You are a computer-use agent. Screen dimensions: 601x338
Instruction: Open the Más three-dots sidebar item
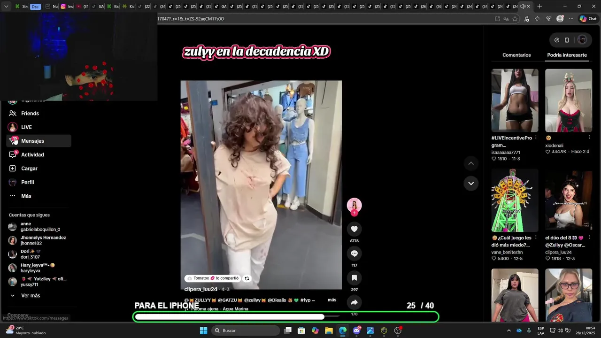tap(39, 196)
